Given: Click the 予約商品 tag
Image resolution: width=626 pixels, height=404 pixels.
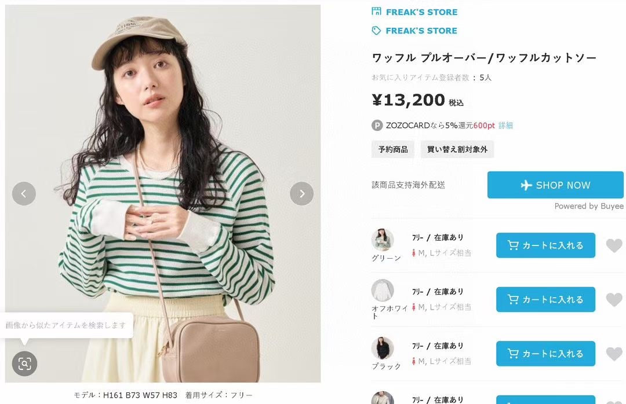Looking at the screenshot, I should point(393,149).
